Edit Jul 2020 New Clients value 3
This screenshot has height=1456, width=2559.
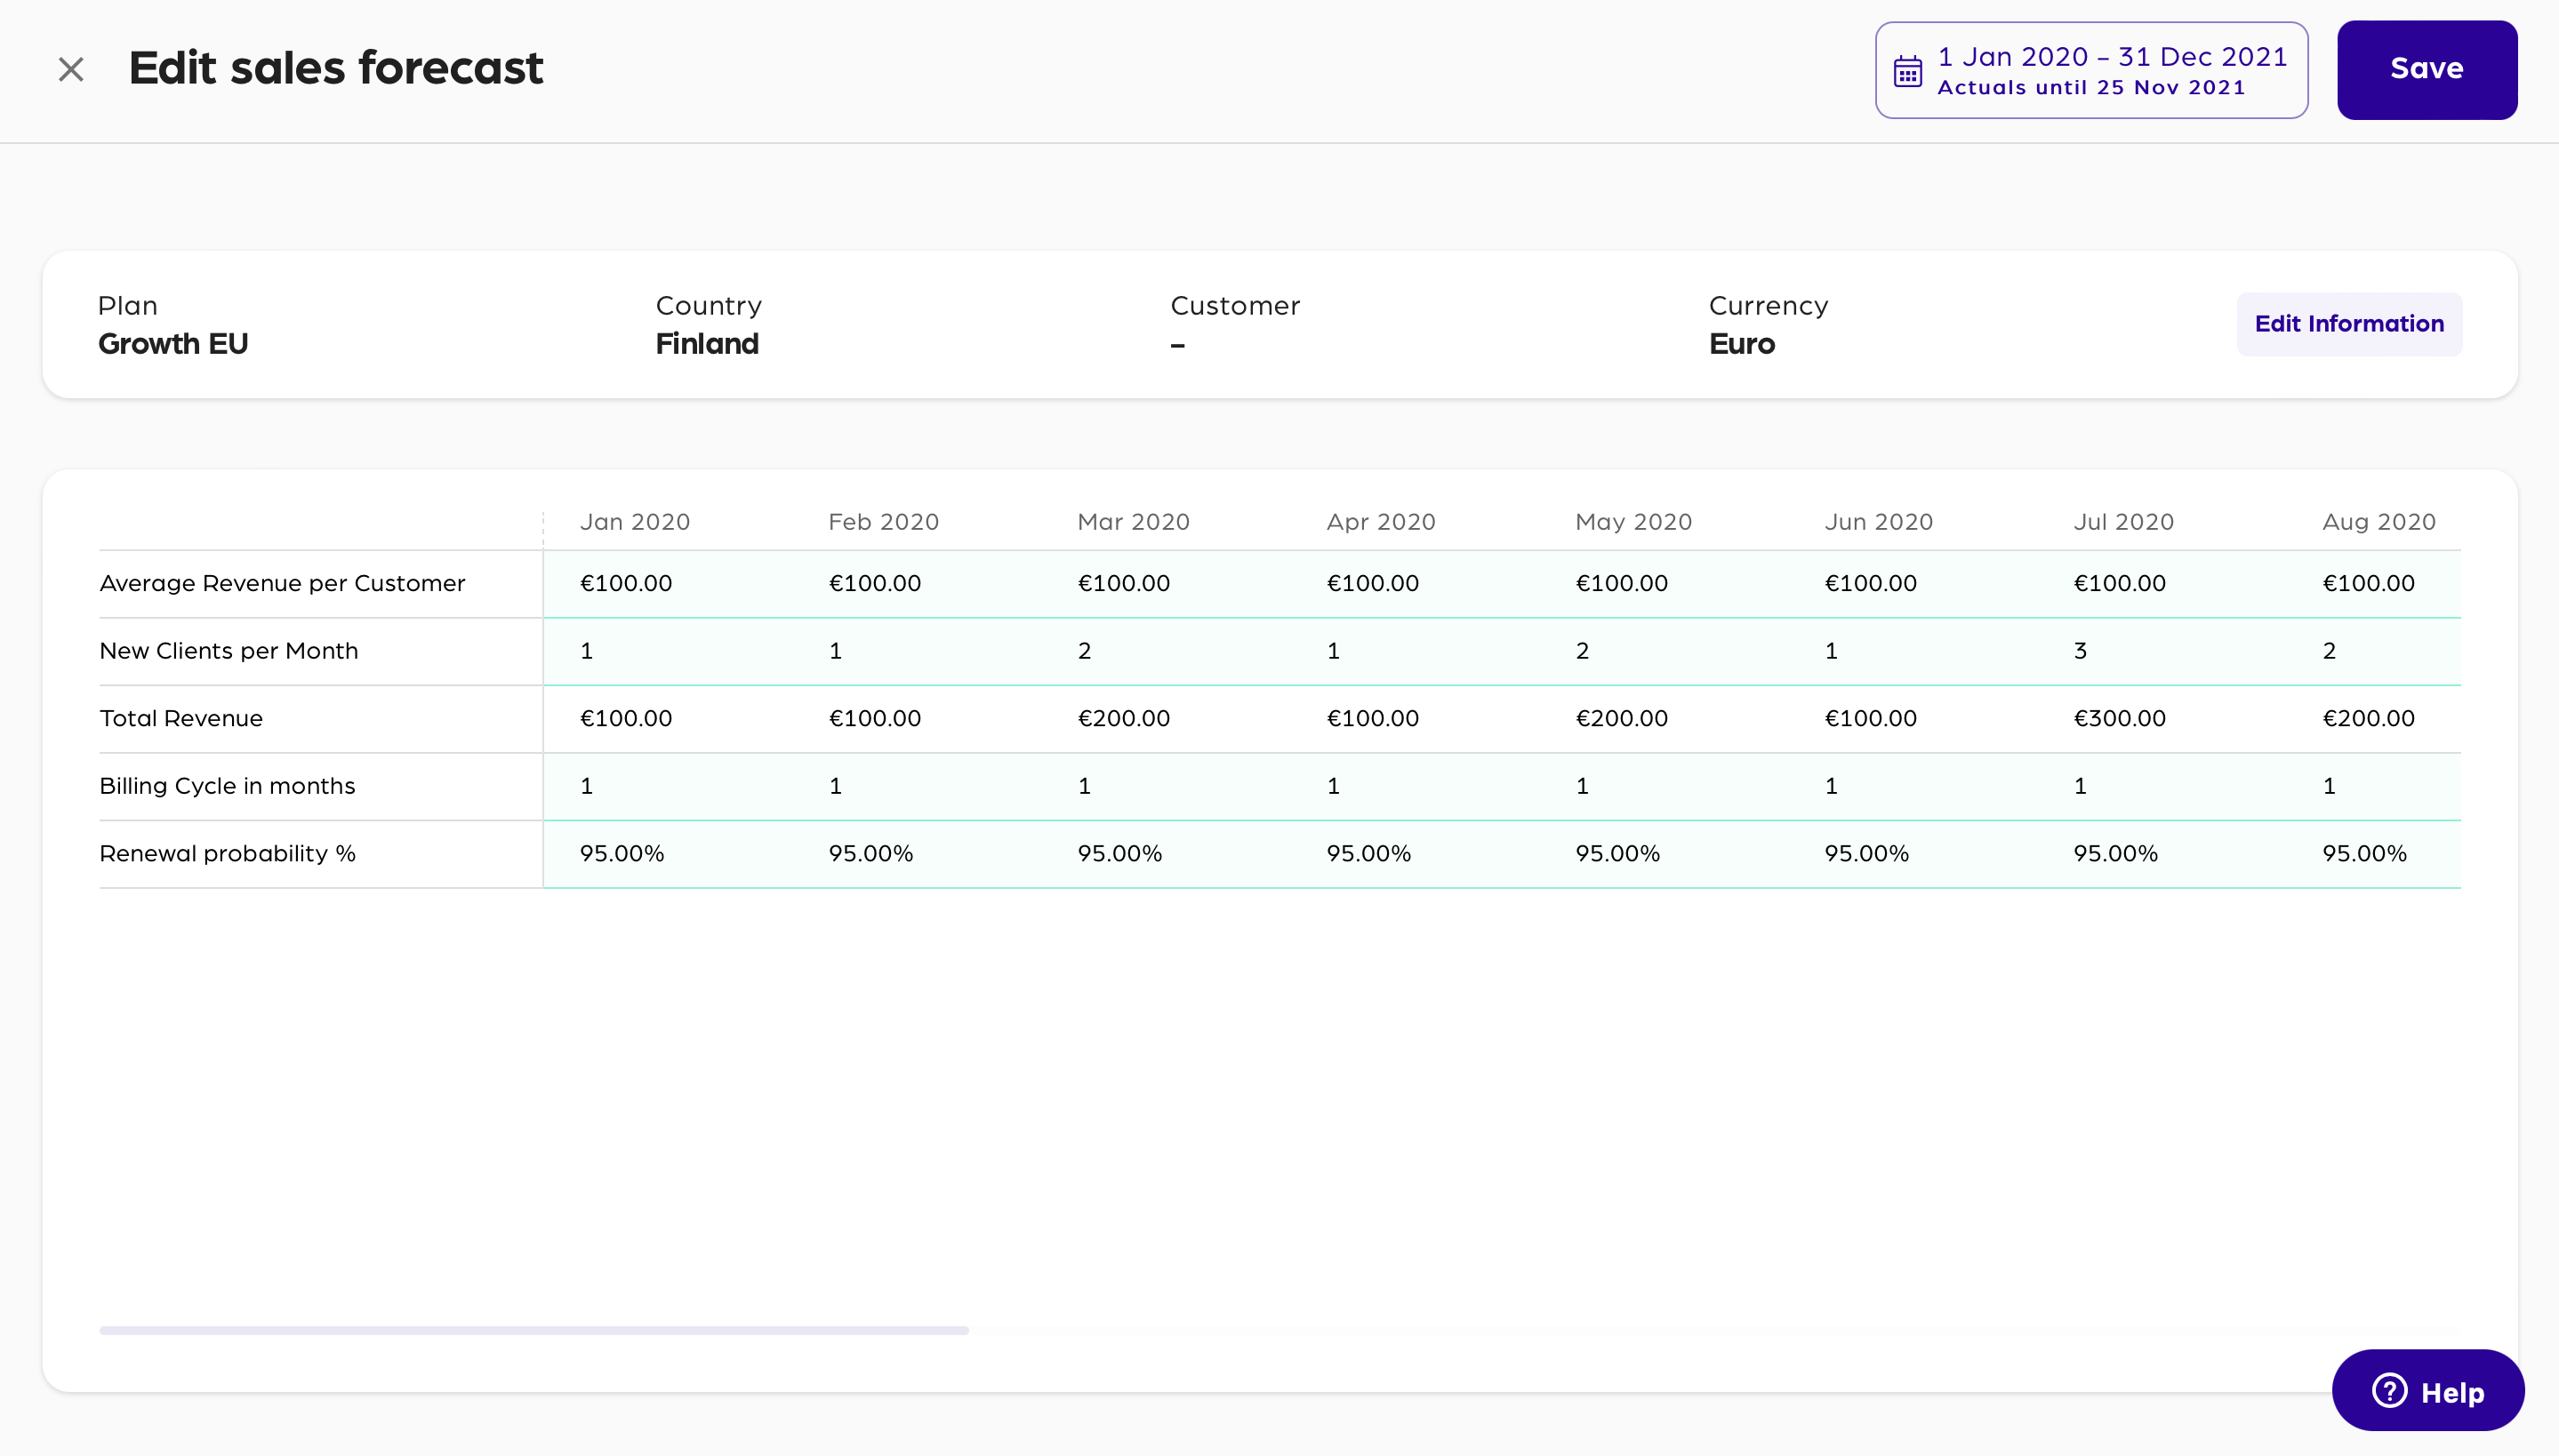(x=2080, y=651)
